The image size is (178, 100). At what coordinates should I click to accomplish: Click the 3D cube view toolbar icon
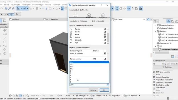point(121,9)
